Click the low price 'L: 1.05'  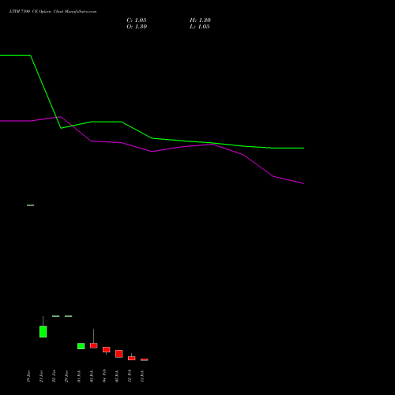point(200,27)
